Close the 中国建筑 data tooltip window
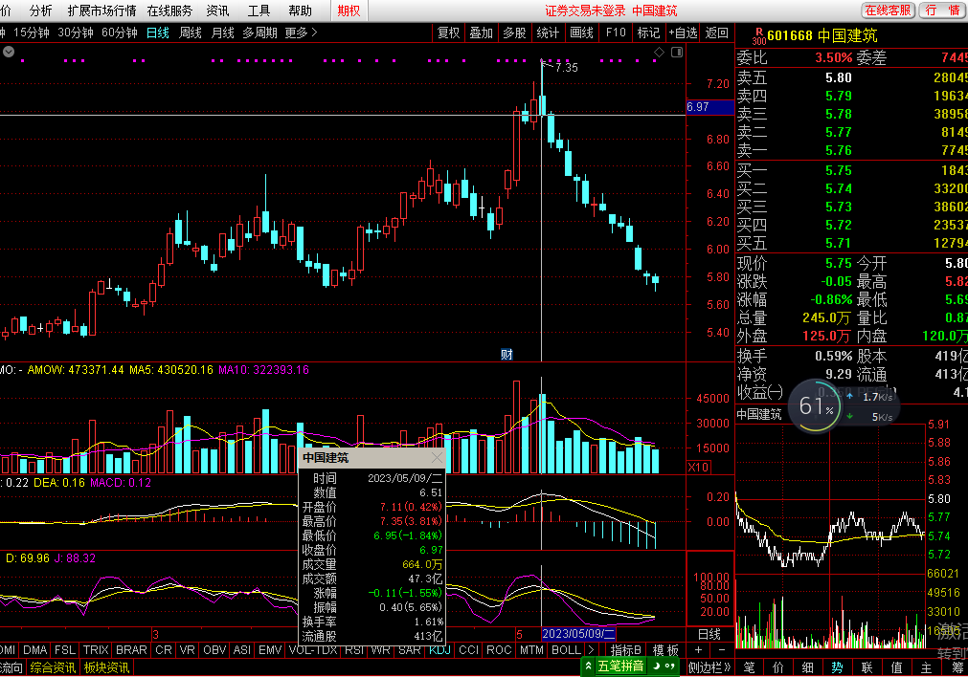The width and height of the screenshot is (968, 677). tap(437, 458)
